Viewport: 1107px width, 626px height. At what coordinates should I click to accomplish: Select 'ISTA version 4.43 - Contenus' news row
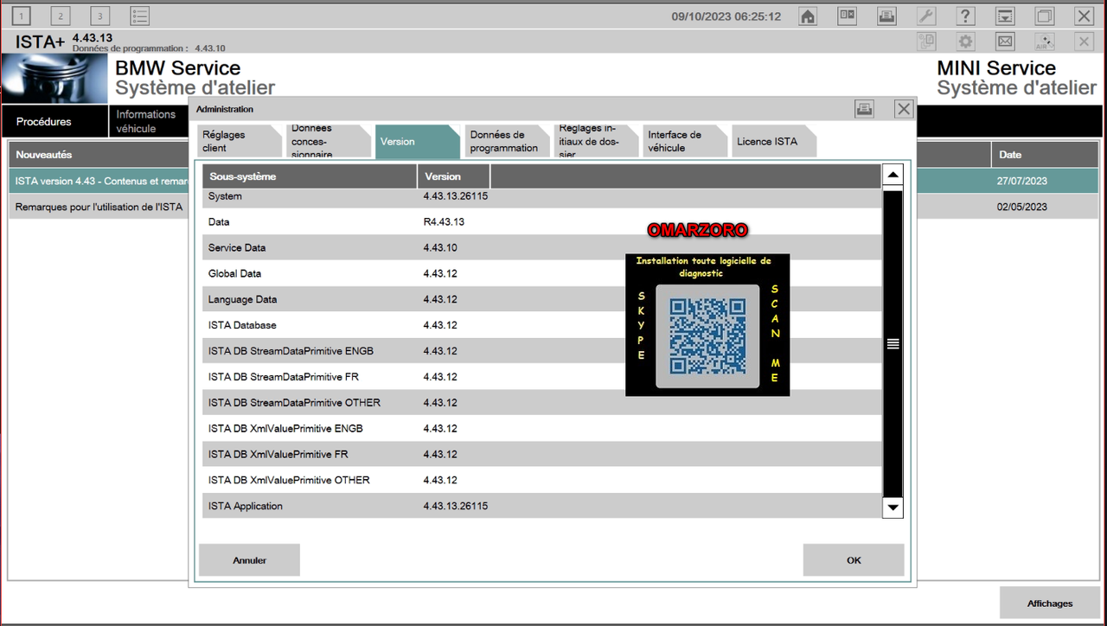tap(99, 181)
